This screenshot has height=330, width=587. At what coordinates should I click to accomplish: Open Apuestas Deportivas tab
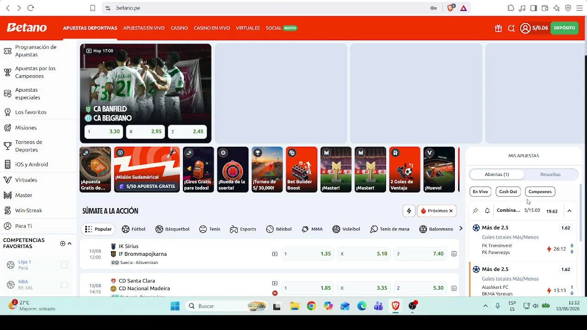pos(90,28)
